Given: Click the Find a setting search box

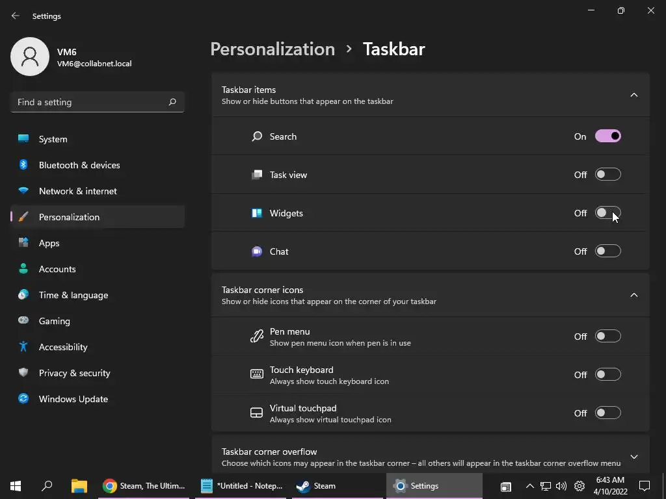Looking at the screenshot, I should 98,102.
